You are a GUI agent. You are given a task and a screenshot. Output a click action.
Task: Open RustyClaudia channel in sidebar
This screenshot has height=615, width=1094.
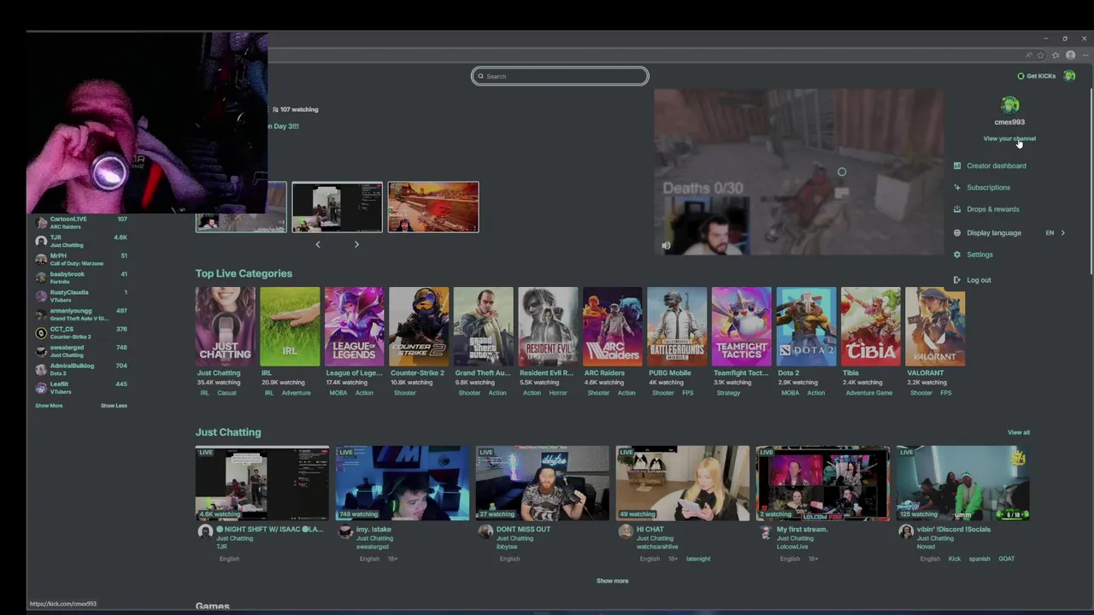[81, 296]
